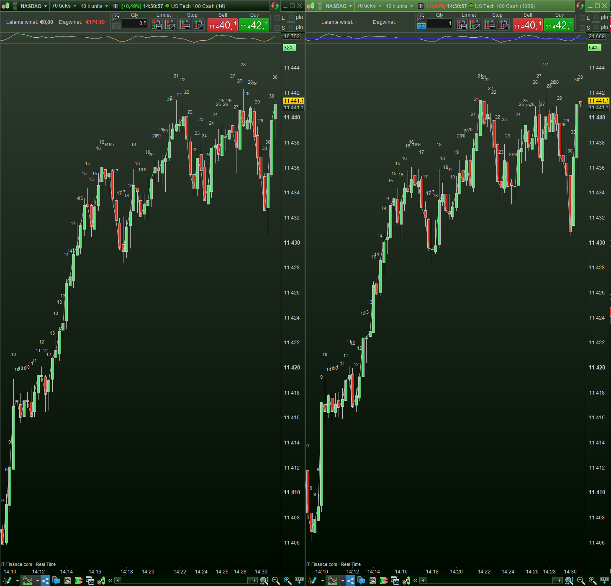Image resolution: width=611 pixels, height=586 pixels.
Task: Click the auto-fit zoom icon in the left chart
Action: coord(264,581)
